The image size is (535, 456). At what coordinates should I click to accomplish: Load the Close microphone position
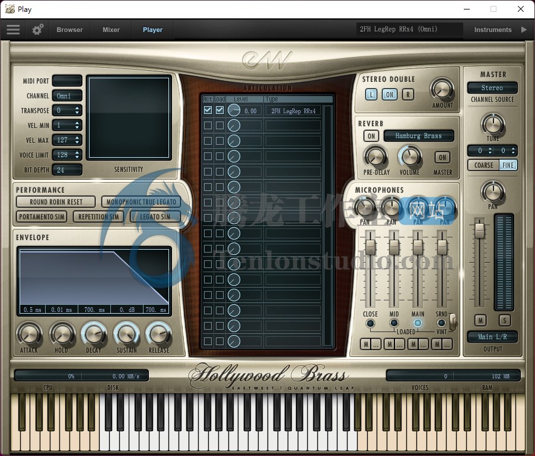(x=370, y=323)
